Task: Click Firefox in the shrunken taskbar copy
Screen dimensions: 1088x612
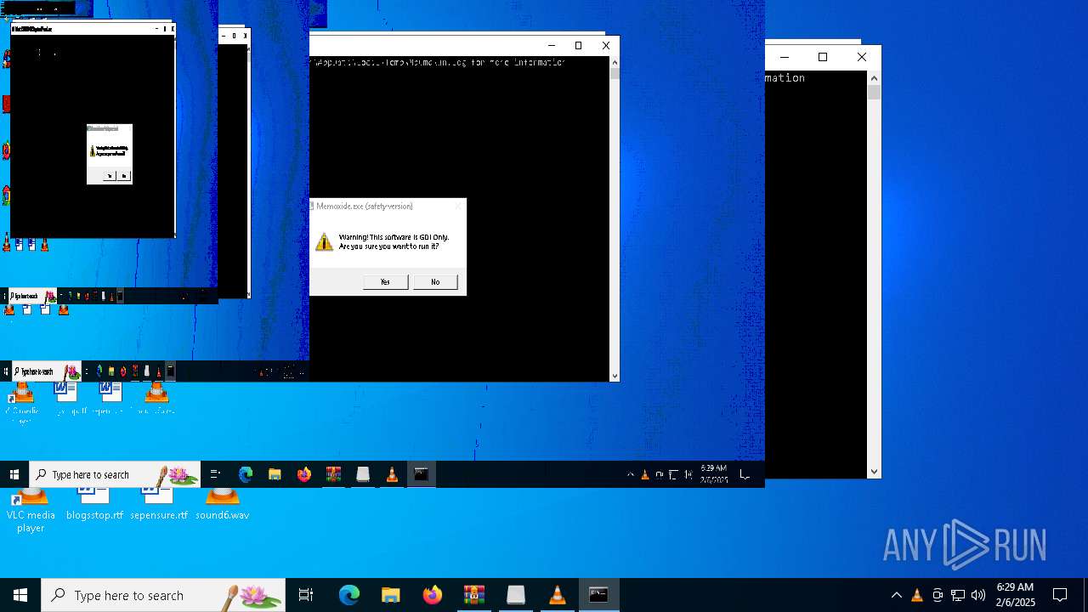Action: point(304,474)
